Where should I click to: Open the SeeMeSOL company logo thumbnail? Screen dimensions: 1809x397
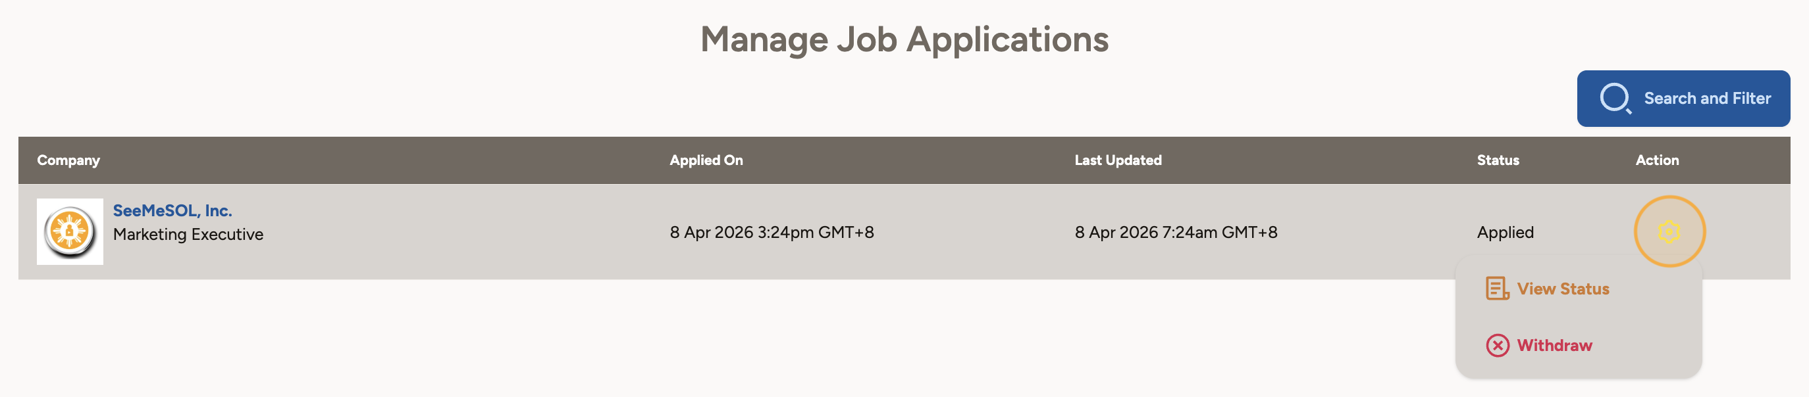click(70, 231)
